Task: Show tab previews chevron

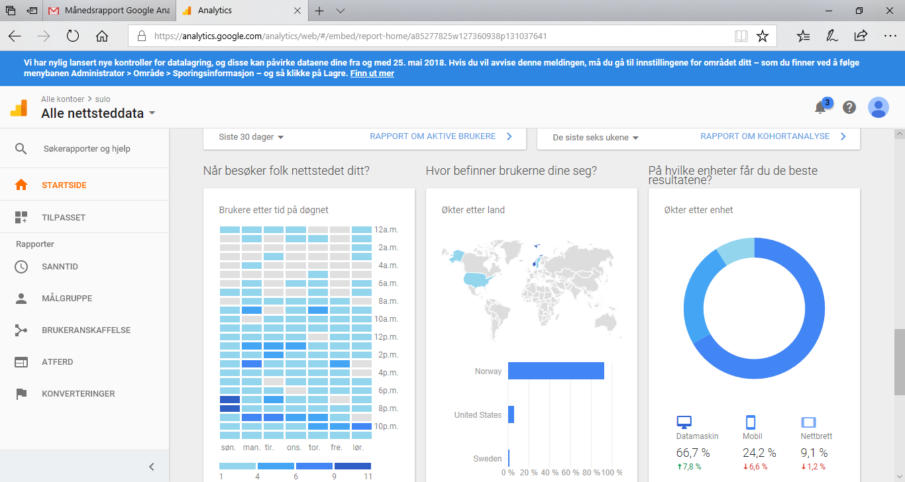Action: [x=341, y=11]
